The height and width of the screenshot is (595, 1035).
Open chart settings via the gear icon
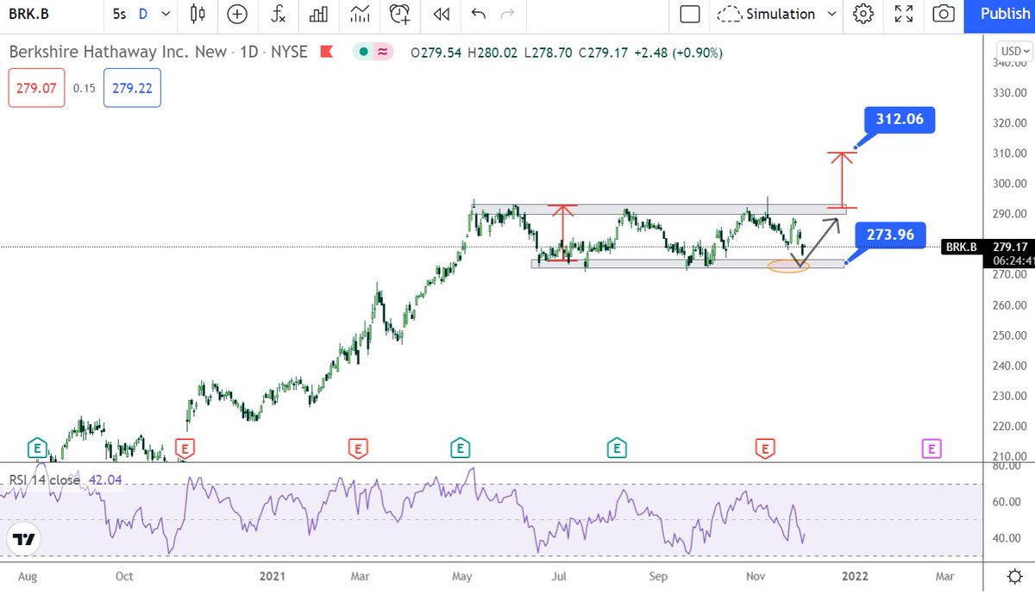(x=863, y=15)
